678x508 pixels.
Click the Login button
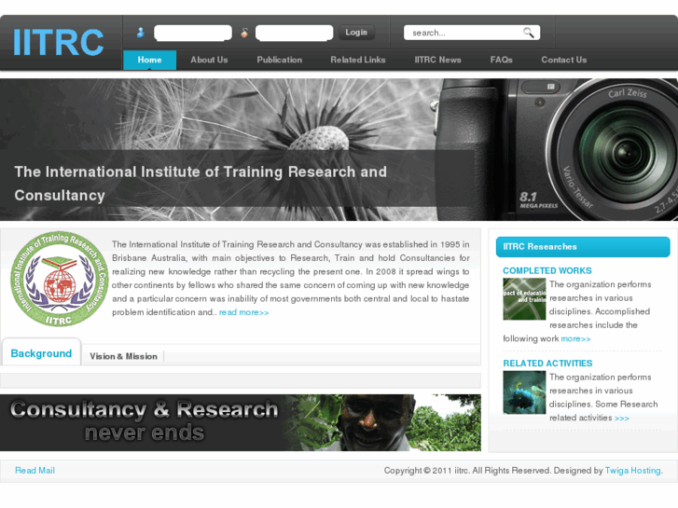pyautogui.click(x=356, y=33)
